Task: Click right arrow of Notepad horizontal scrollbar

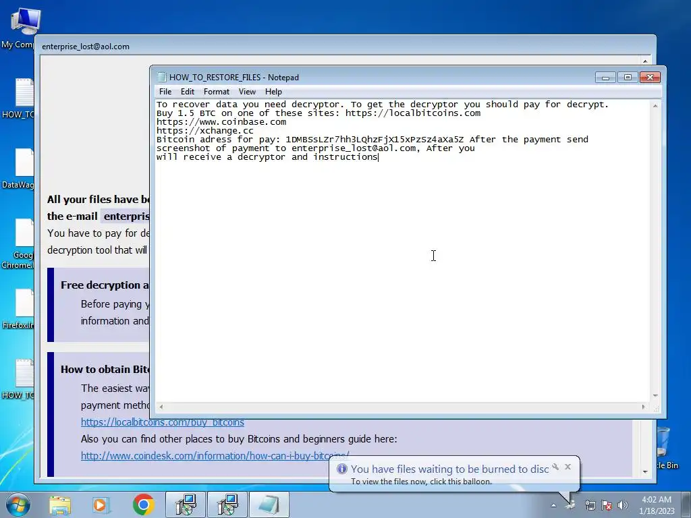Action: (x=643, y=407)
